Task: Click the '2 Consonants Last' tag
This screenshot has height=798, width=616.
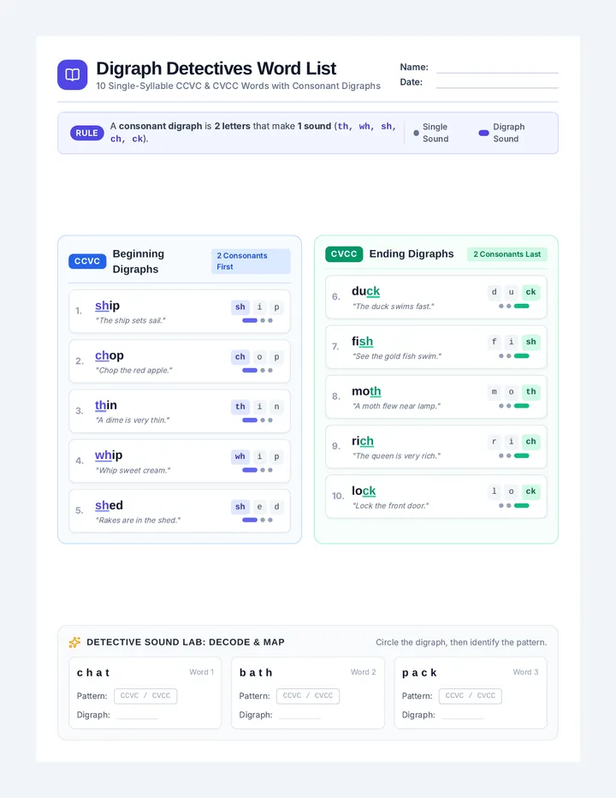Action: (507, 254)
